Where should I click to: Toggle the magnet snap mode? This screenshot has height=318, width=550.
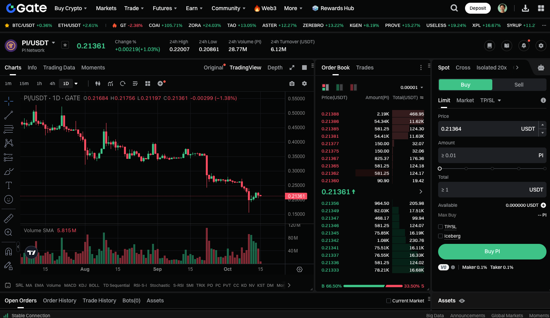(x=9, y=252)
